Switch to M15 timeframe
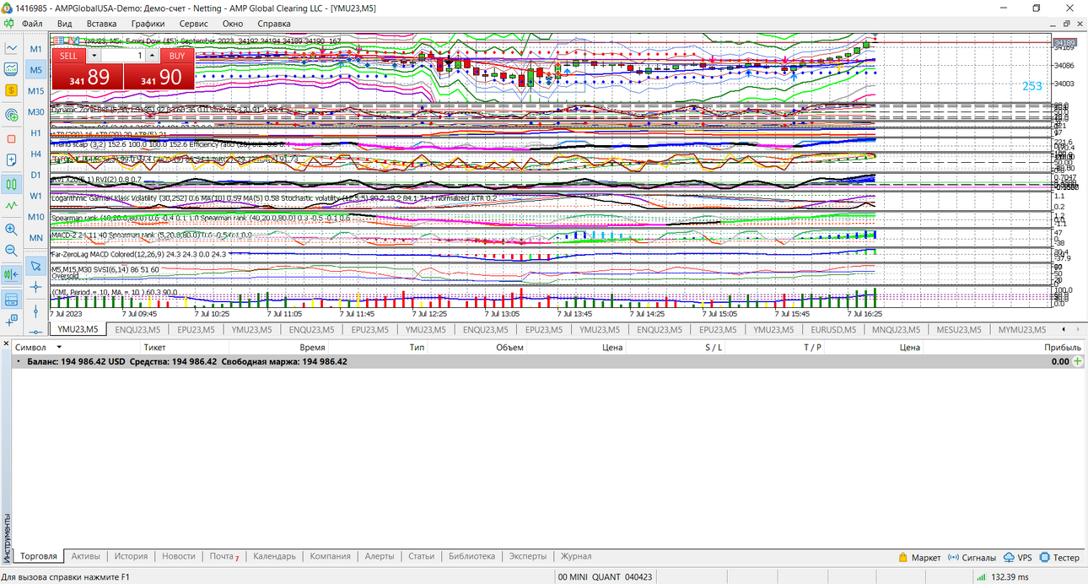Viewport: 1088px width, 584px height. pyautogui.click(x=35, y=91)
